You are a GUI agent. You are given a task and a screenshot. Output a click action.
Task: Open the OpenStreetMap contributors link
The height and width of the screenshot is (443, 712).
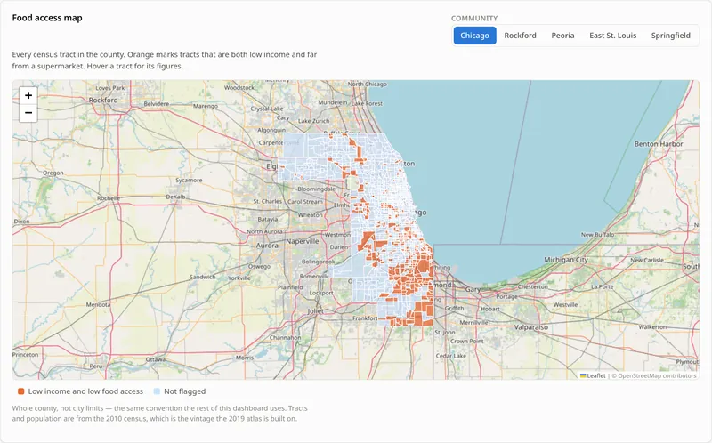coord(657,375)
